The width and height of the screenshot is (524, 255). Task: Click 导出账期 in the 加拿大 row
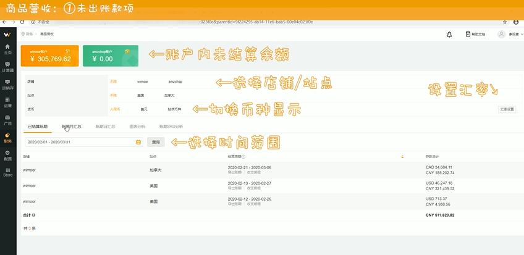coord(235,172)
